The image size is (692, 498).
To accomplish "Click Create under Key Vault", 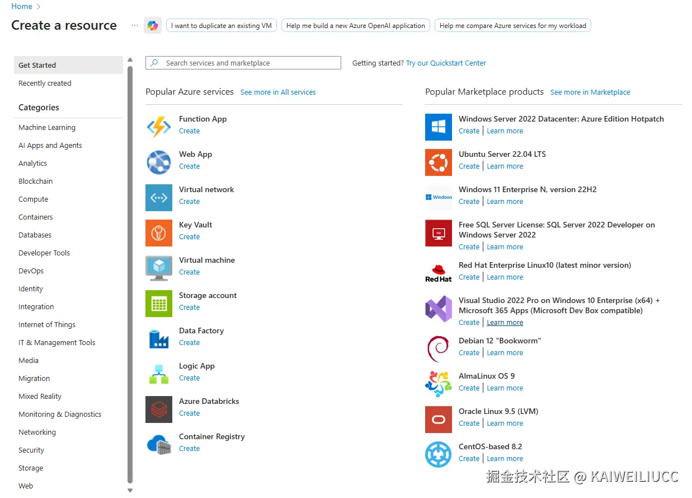I will point(189,237).
